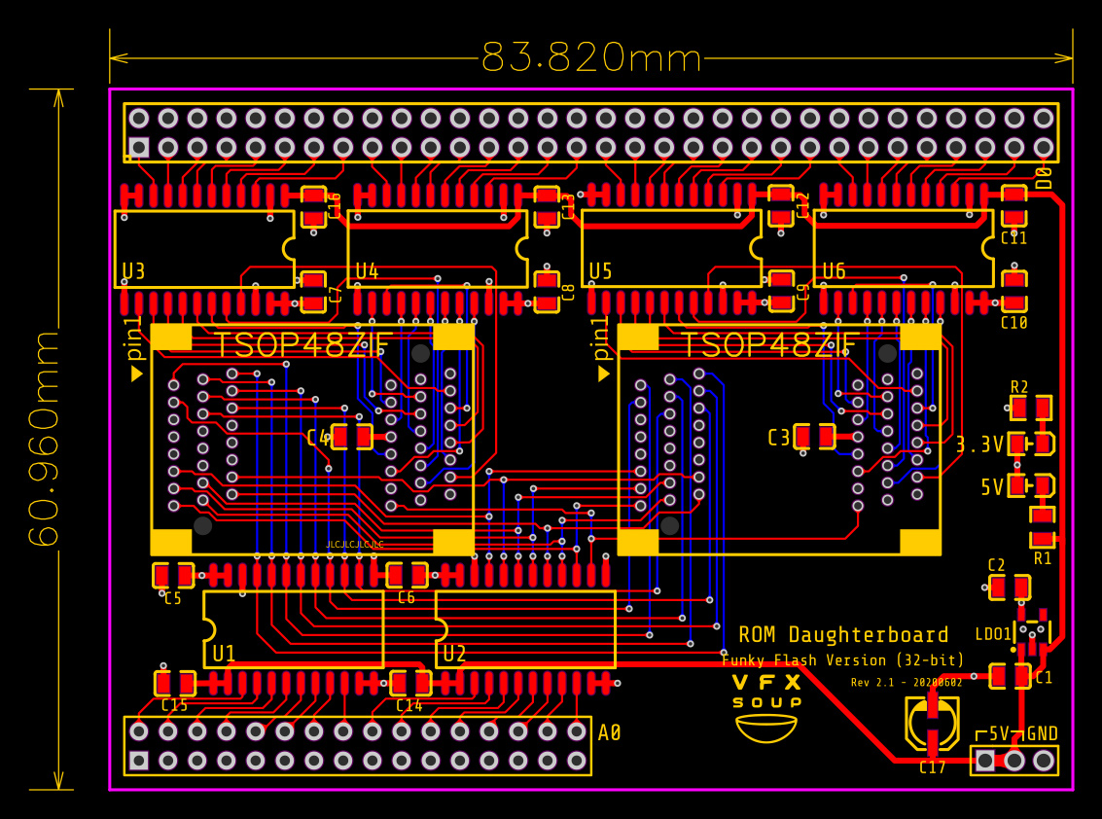The height and width of the screenshot is (819, 1102).
Task: Click the GND pad in the power header
Action: coord(1044,760)
